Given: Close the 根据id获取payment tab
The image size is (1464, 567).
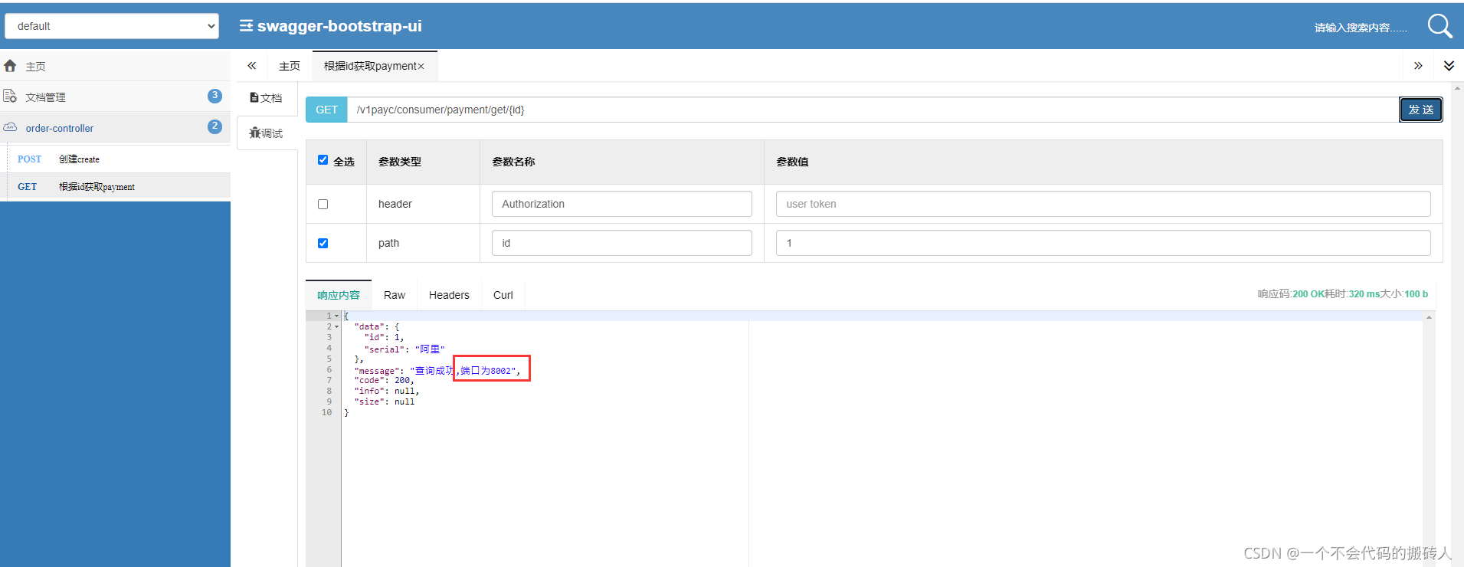Looking at the screenshot, I should click(421, 67).
